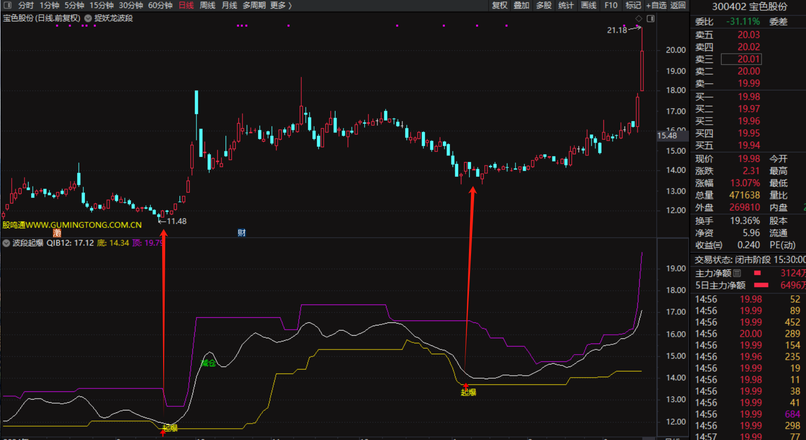This screenshot has height=440, width=806.
Task: Click the blue 财 financial report marker
Action: click(x=242, y=233)
